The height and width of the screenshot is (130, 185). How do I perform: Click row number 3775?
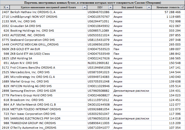click(x=5, y=40)
